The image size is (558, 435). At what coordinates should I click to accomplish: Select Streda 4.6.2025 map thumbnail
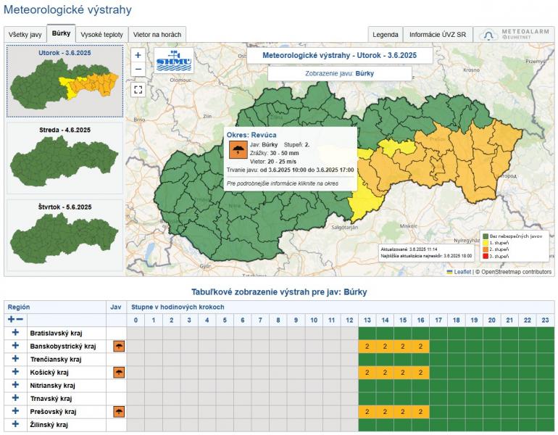coord(64,158)
